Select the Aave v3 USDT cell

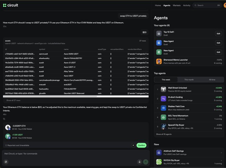click(x=70, y=63)
